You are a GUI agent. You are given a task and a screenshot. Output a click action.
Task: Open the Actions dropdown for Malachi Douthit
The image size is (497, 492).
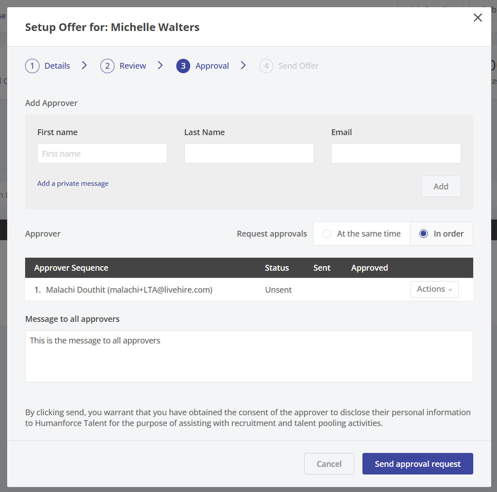[x=434, y=289]
